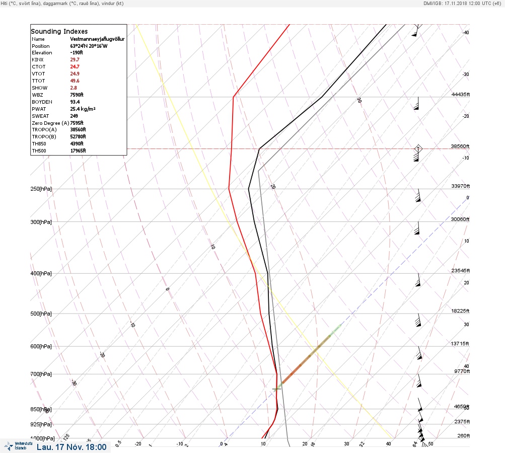Click the wind barb at 18225ft
Viewport: 505px width, 453px height.
click(x=418, y=320)
